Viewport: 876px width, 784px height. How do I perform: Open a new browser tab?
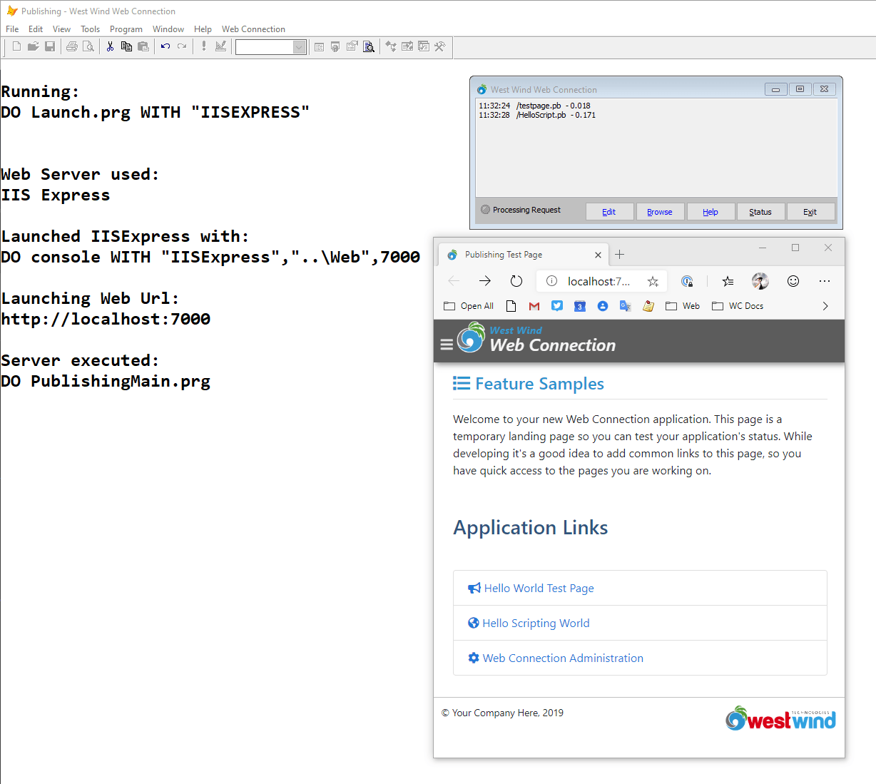[620, 255]
